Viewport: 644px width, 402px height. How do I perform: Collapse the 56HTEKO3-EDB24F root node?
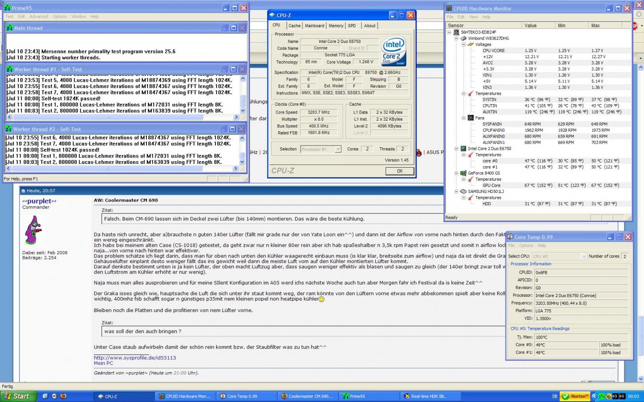(x=449, y=32)
